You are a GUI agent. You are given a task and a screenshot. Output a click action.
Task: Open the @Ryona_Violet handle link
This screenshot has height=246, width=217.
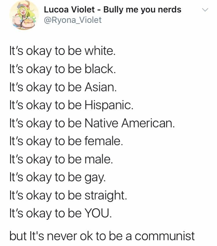click(x=73, y=20)
